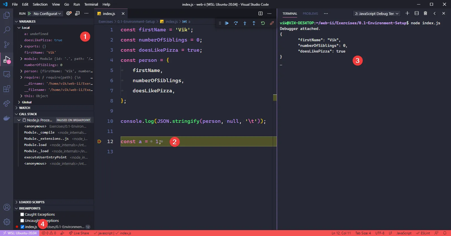Screen dimensions: 451x236
Task: Open the Run menu
Action: point(77,4)
